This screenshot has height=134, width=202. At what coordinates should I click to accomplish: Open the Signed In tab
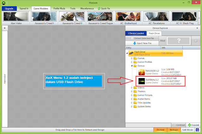pos(24,8)
